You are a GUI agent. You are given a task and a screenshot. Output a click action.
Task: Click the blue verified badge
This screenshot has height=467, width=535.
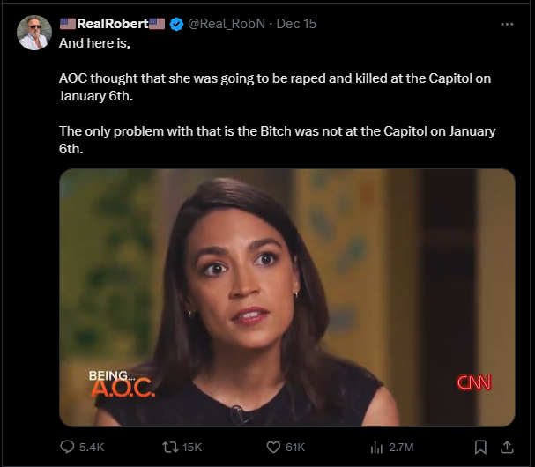(x=175, y=23)
